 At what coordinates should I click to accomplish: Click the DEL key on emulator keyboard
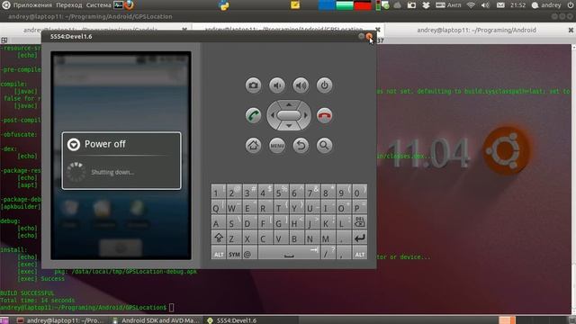coord(360,222)
